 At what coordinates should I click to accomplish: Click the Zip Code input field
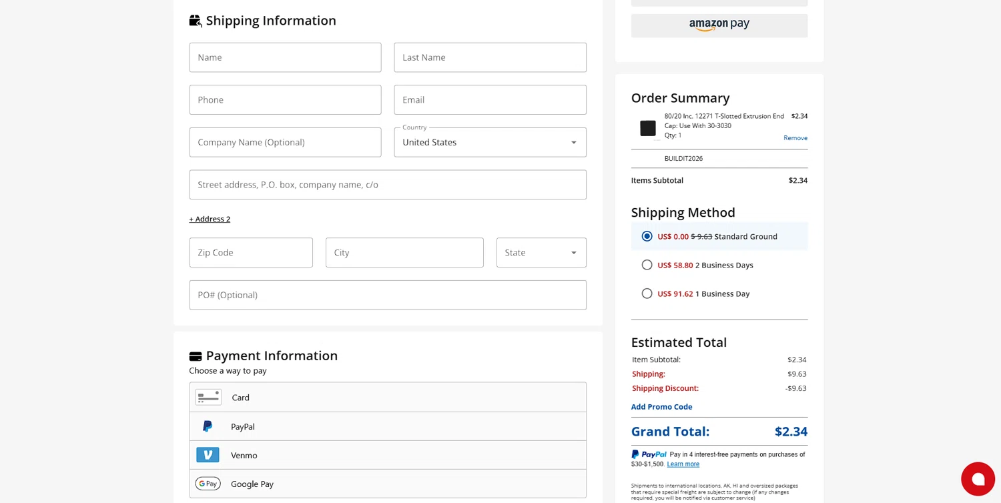(251, 253)
